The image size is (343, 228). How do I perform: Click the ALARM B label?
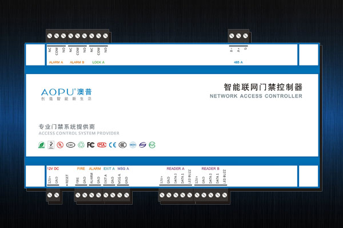point(77,62)
